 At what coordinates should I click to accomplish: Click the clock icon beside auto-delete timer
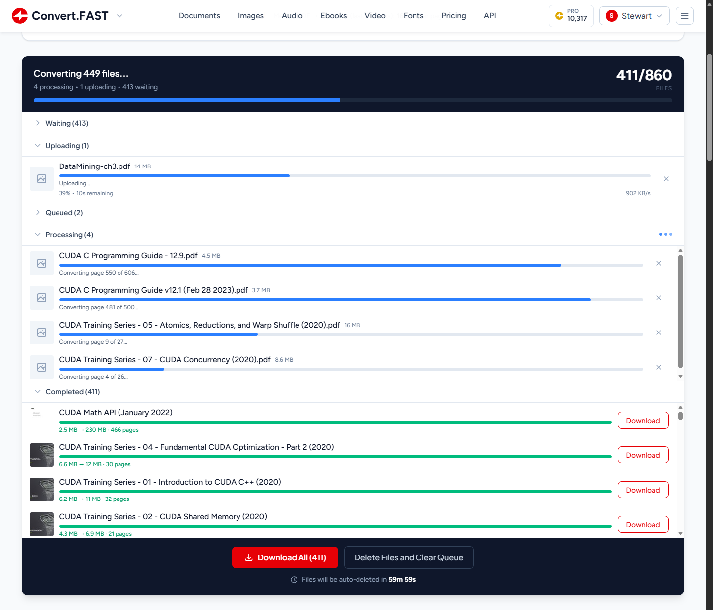coord(294,579)
